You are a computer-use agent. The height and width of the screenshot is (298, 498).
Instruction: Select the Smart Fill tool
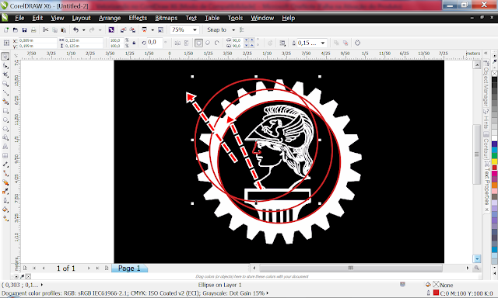pos(5,102)
